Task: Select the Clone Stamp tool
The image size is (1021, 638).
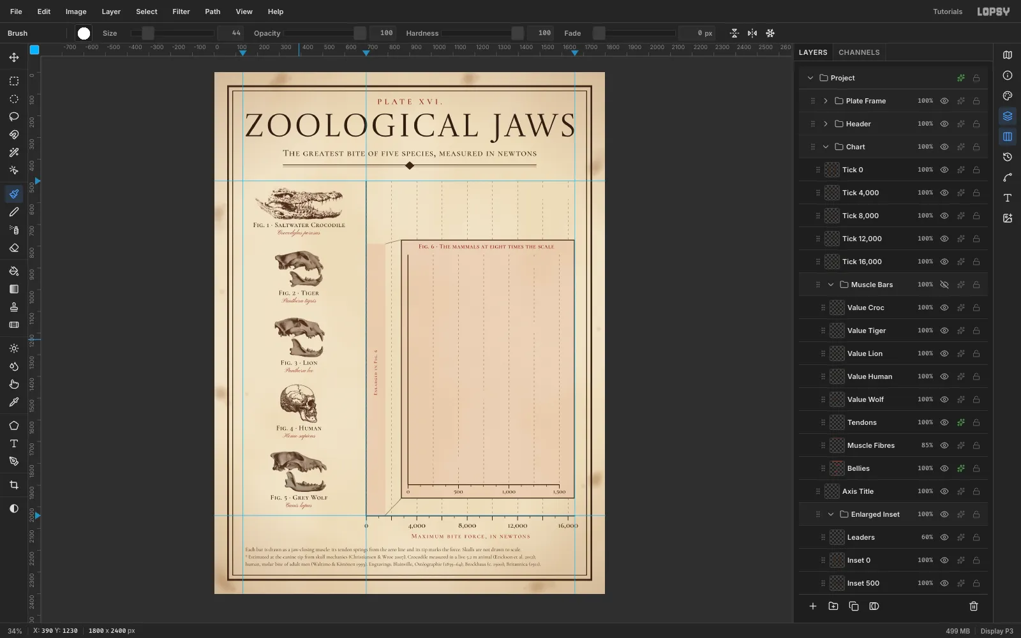Action: (x=13, y=307)
